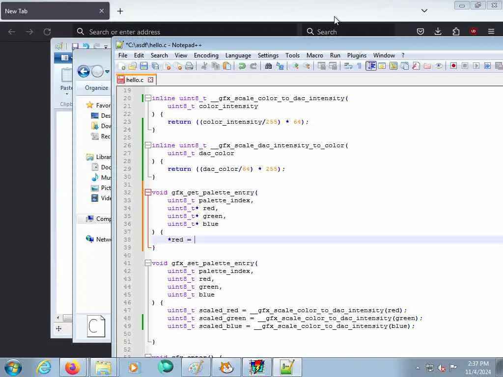This screenshot has width=503, height=377.
Task: Open Firefox Downloads panel
Action: point(438,31)
